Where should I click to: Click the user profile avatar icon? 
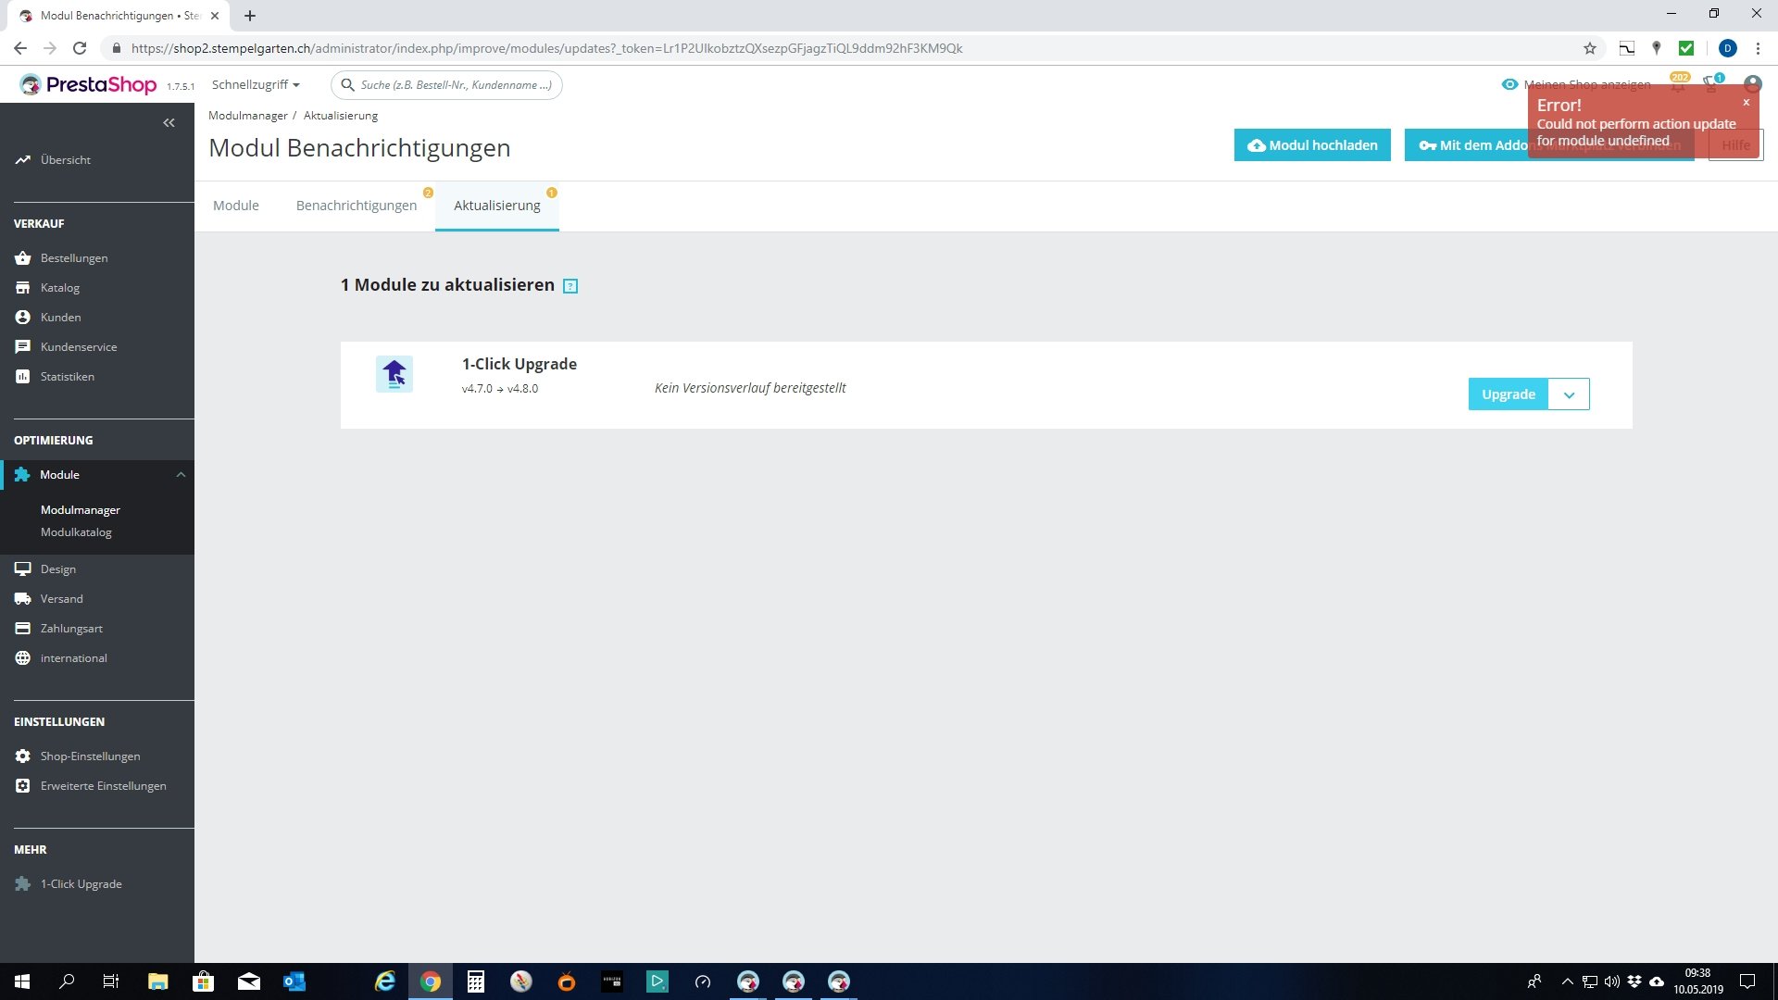tap(1752, 84)
